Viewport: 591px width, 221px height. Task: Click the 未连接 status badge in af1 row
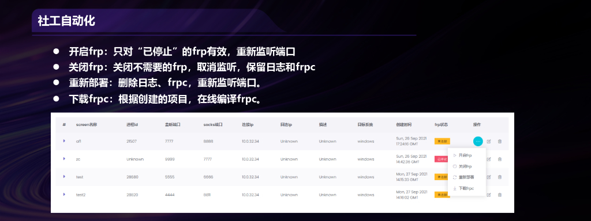442,142
